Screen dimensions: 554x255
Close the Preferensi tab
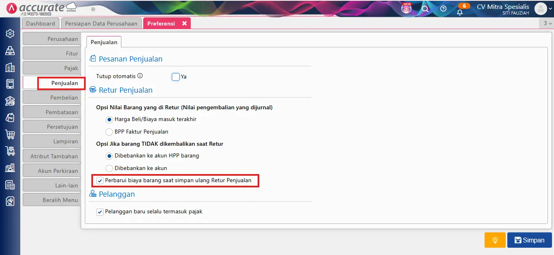(x=184, y=23)
